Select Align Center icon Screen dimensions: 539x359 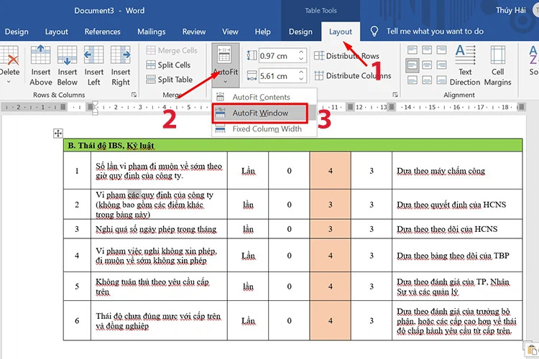427,65
